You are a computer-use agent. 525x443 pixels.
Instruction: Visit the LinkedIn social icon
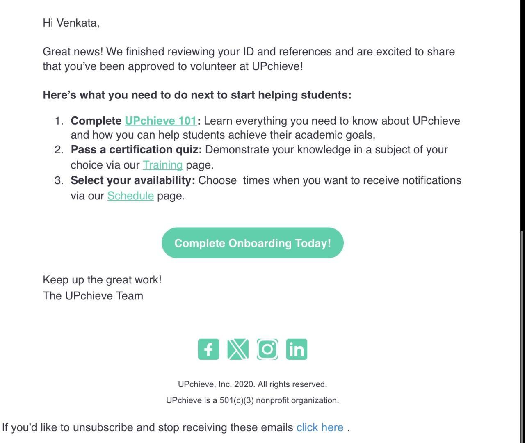coord(297,349)
